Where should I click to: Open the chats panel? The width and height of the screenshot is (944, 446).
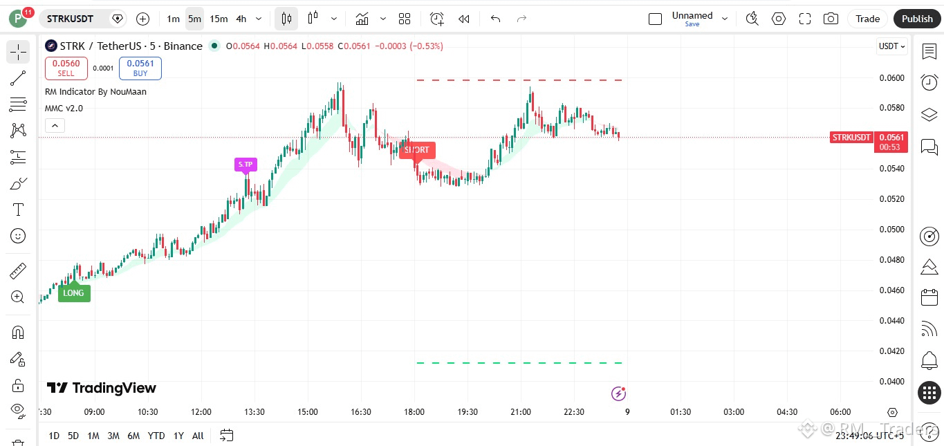[929, 147]
